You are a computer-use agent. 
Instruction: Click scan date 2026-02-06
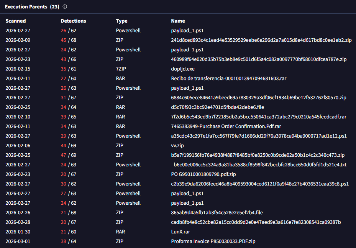pos(18,146)
